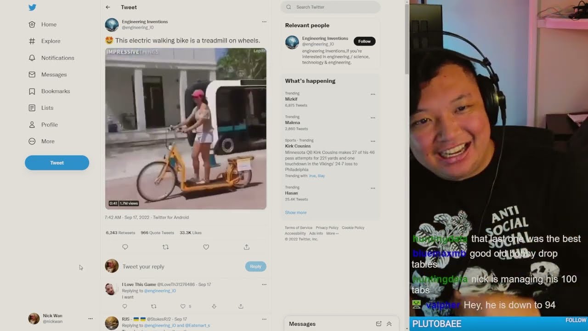Open options for I Love This Game reply
Viewport: 588px width, 331px height.
(x=264, y=285)
